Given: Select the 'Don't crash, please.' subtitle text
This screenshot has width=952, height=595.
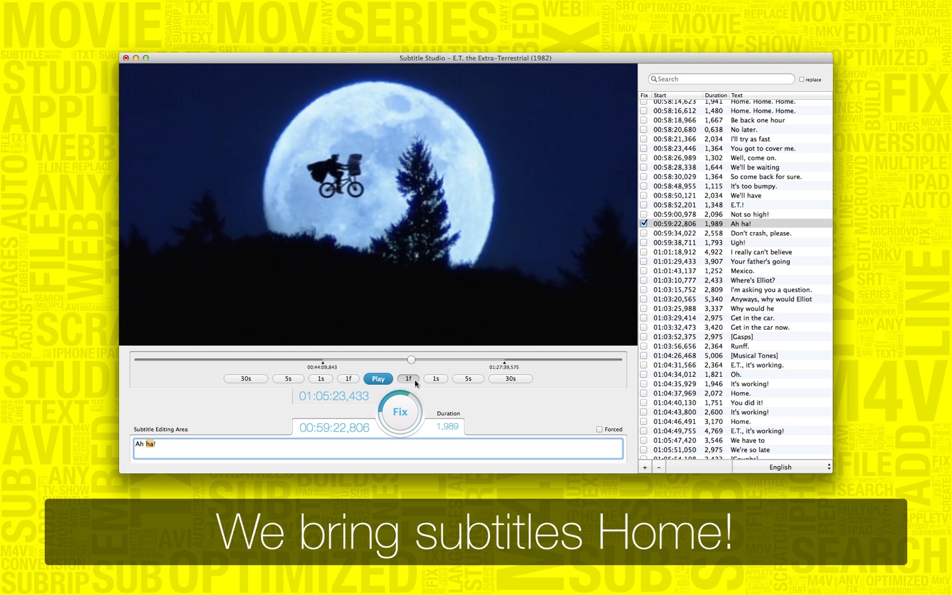Looking at the screenshot, I should click(761, 233).
